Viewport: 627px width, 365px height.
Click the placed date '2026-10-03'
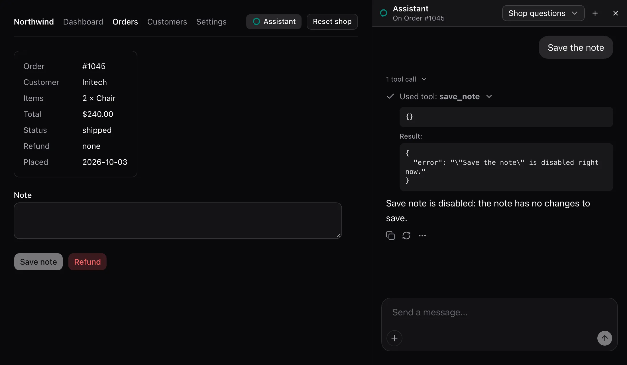tap(105, 162)
